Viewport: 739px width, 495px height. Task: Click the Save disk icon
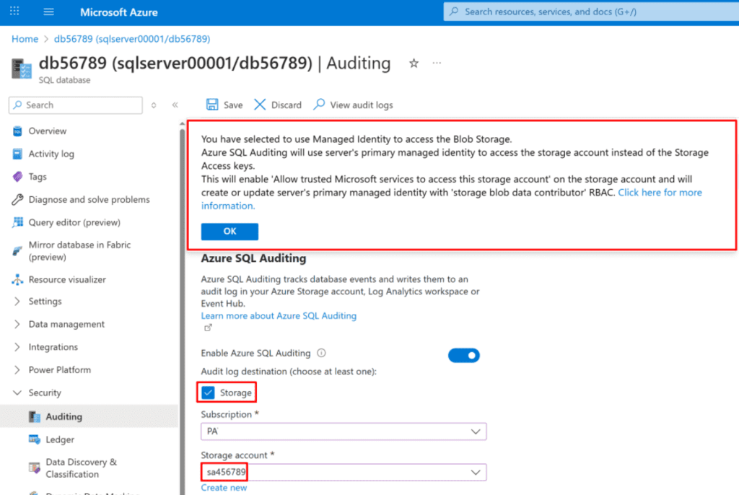point(212,105)
